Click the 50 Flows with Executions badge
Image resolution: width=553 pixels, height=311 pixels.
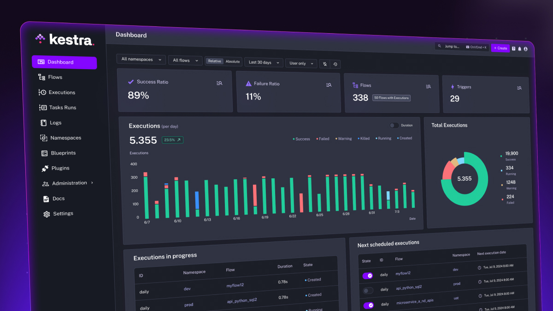coord(391,98)
